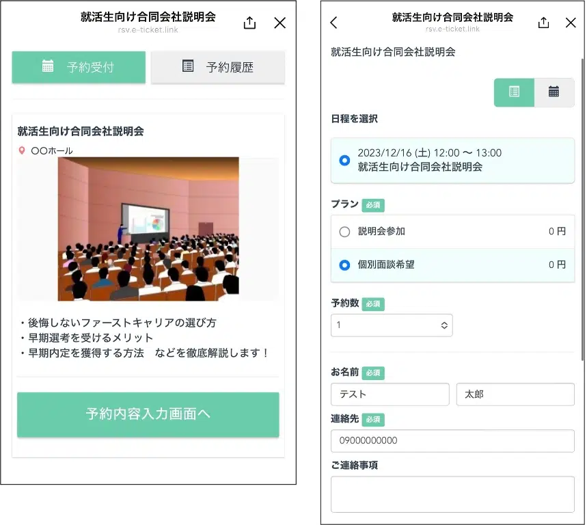The height and width of the screenshot is (525, 587).
Task: Open the seminar hall illustration
Action: click(x=148, y=229)
